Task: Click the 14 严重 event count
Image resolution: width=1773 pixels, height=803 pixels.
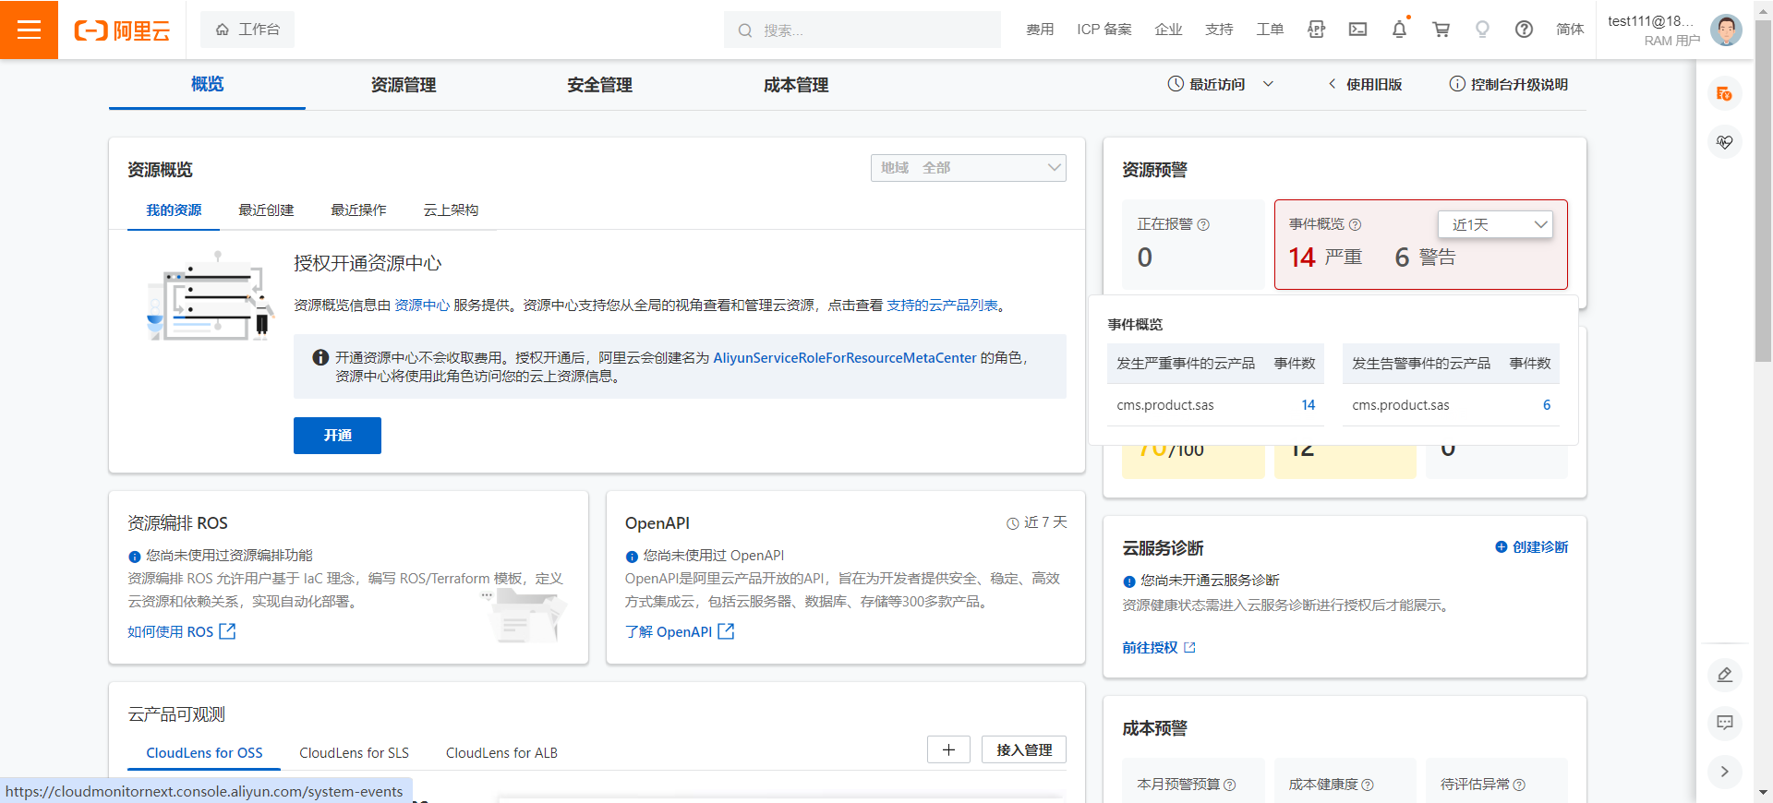Action: (x=1325, y=257)
